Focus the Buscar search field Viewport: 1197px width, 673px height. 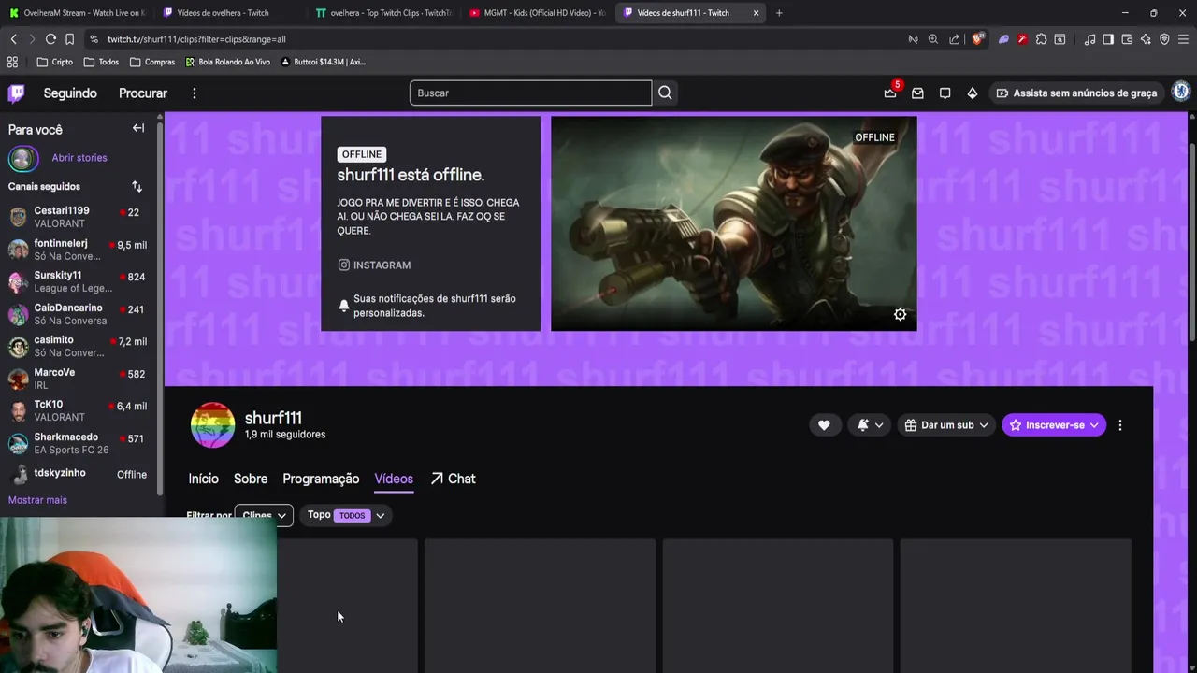(530, 93)
